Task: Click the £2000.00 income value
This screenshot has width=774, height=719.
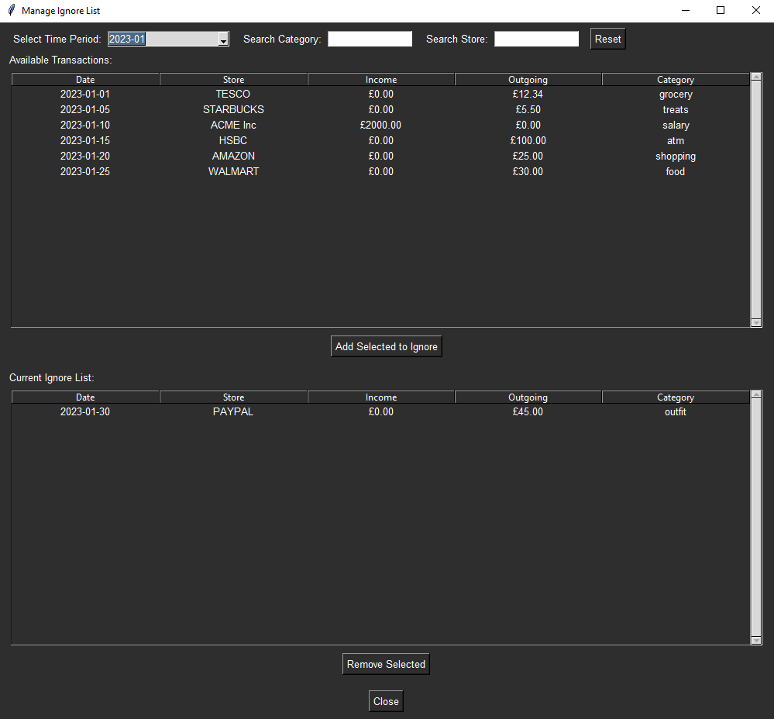Action: 380,125
